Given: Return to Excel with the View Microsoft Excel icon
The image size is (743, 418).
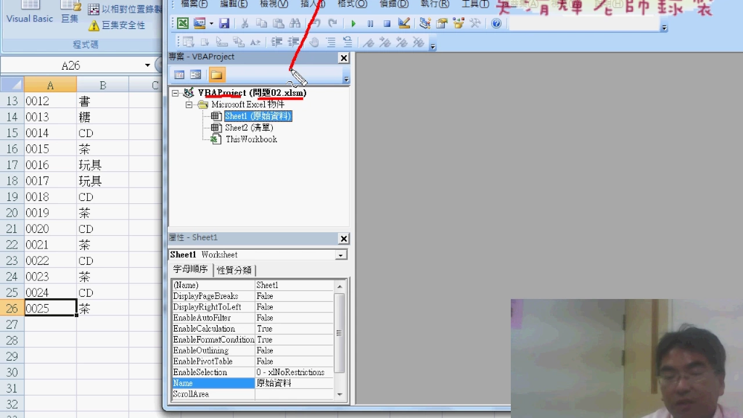Looking at the screenshot, I should [183, 23].
